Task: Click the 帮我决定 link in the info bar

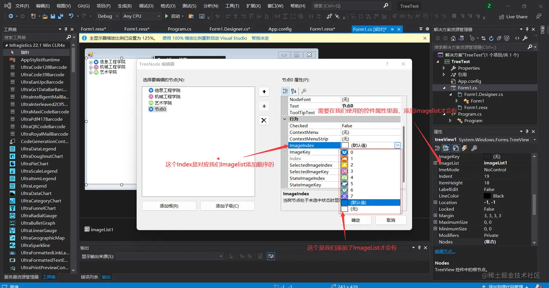Action: (260, 38)
